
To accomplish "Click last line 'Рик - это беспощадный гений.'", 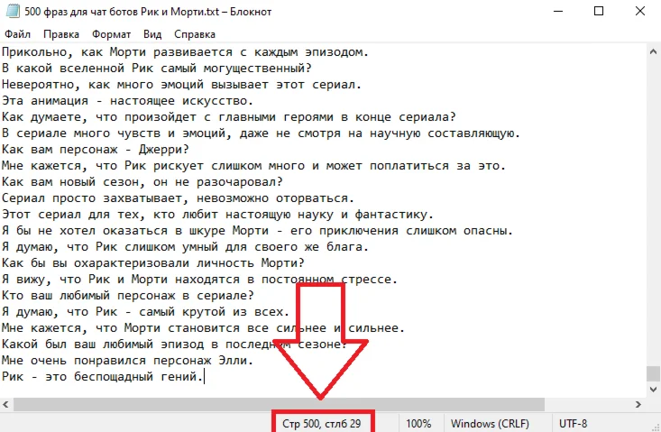I will coord(103,376).
